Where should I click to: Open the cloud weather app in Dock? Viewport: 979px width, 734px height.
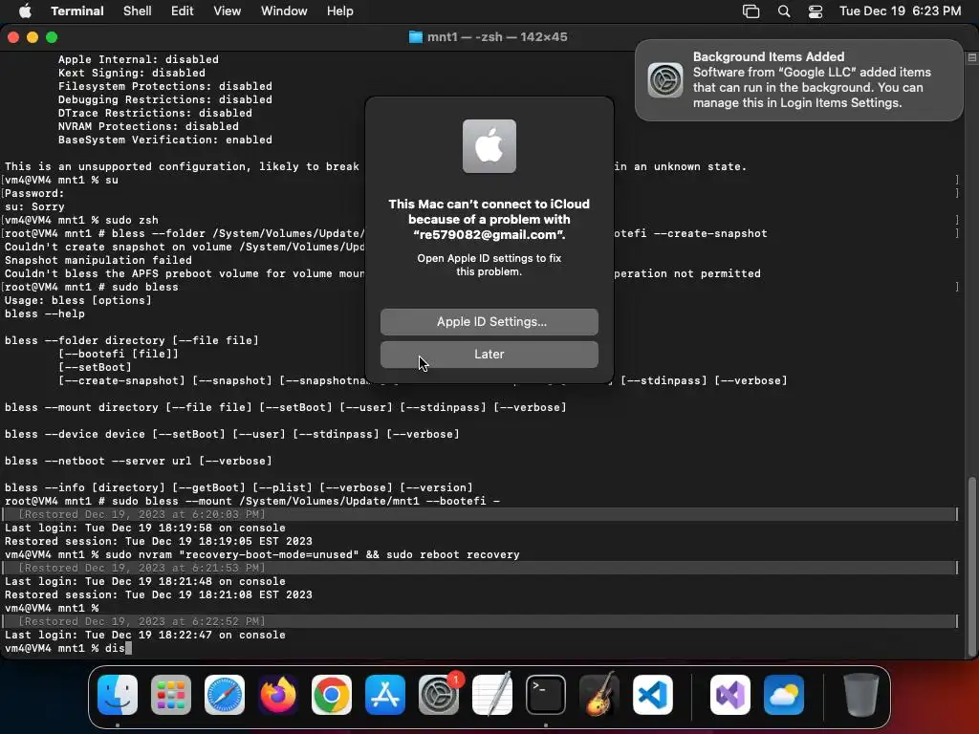784,695
